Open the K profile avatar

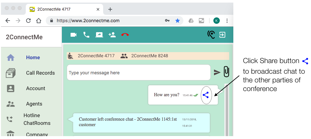tap(216, 21)
